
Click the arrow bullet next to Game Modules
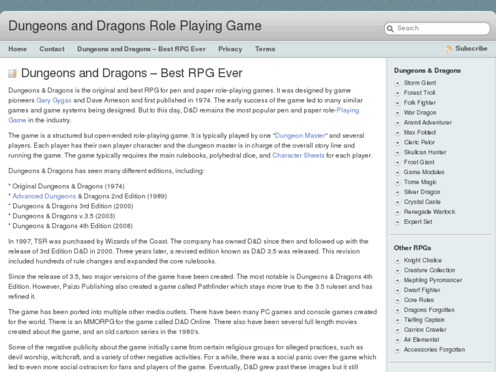coord(397,172)
